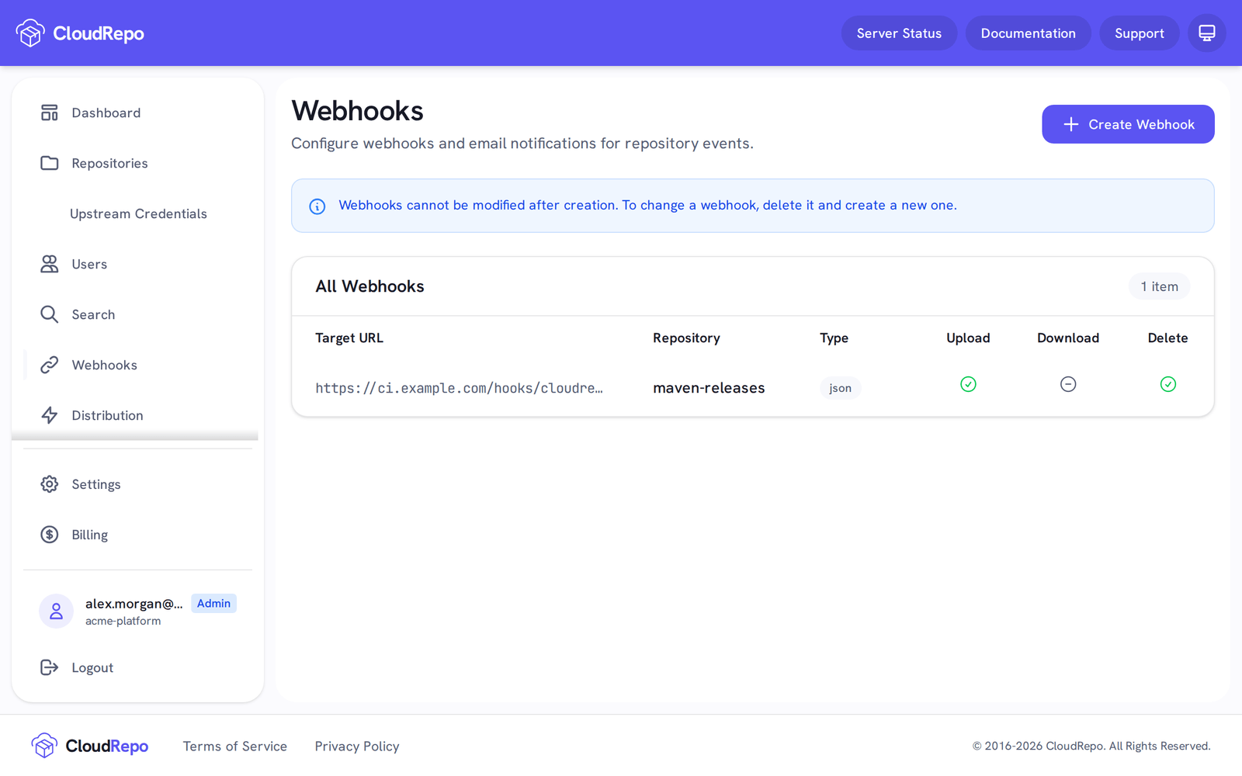
Task: Open Upstream Credentials
Action: [137, 213]
